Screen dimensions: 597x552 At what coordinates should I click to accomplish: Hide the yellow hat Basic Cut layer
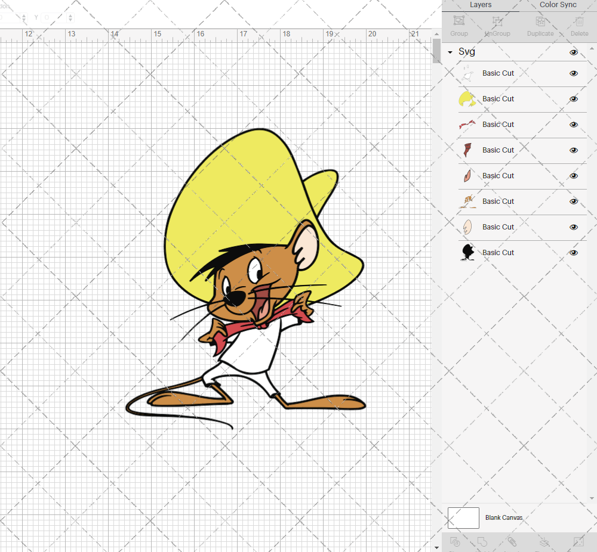click(574, 99)
